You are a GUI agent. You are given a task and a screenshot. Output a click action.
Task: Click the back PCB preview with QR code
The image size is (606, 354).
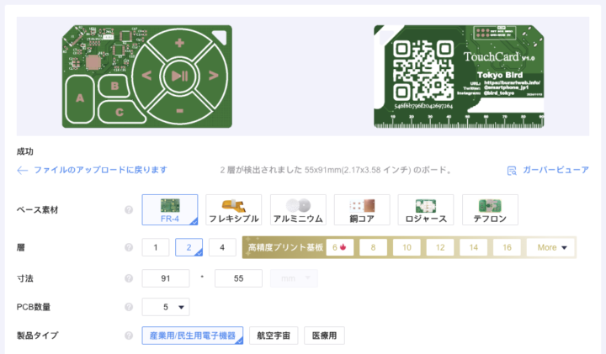(x=459, y=77)
